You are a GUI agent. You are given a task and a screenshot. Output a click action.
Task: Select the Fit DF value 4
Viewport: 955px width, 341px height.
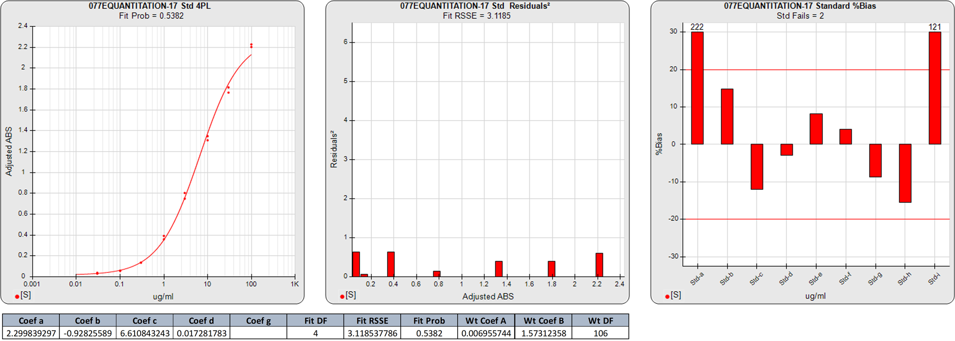(x=315, y=333)
